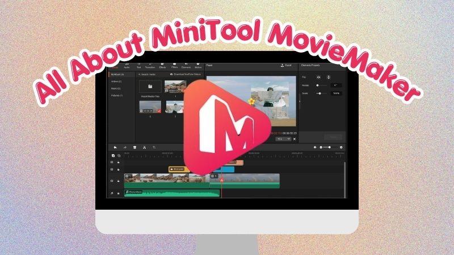Click the timeline zoom out minus icon
The height and width of the screenshot is (255, 454).
pos(321,147)
